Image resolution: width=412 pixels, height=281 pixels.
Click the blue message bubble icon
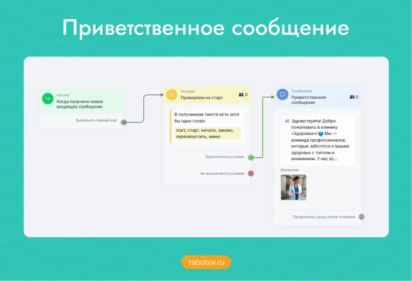282,94
